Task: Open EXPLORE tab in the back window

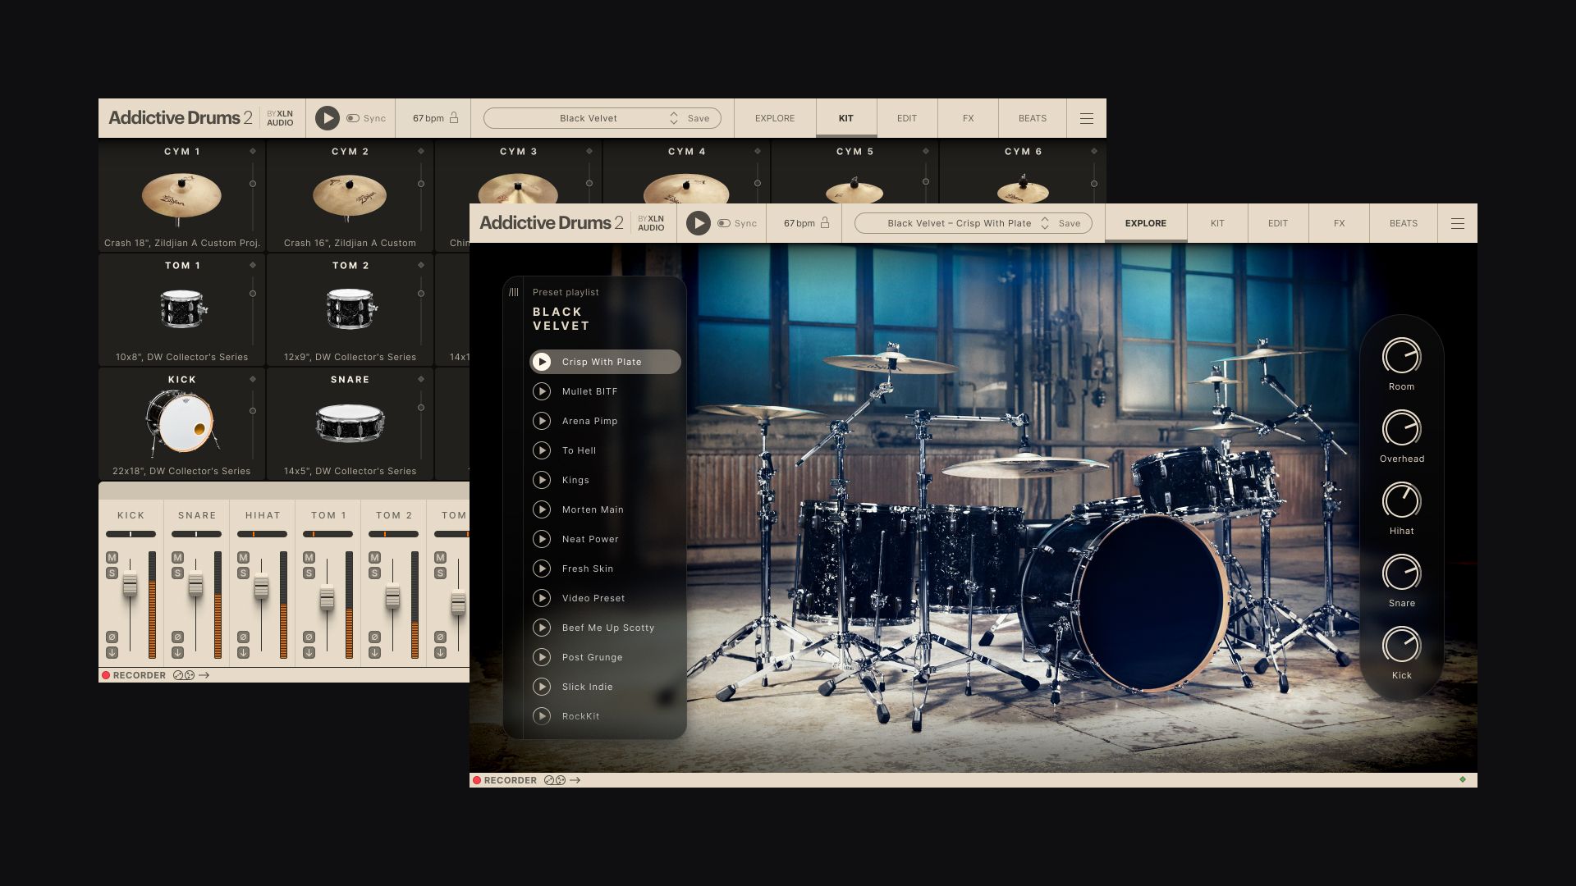Action: [775, 118]
